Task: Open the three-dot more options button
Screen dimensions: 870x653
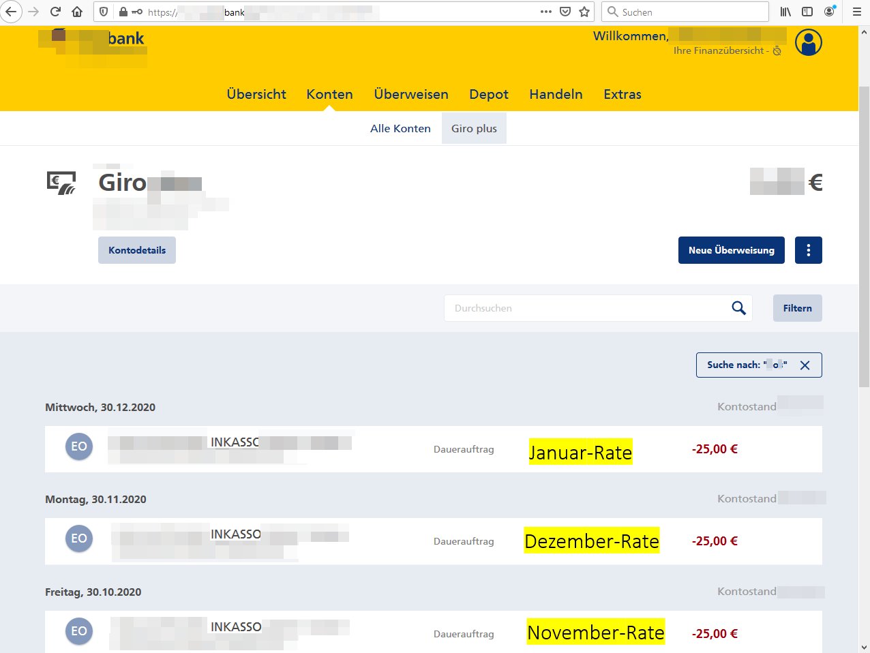Action: tap(808, 250)
